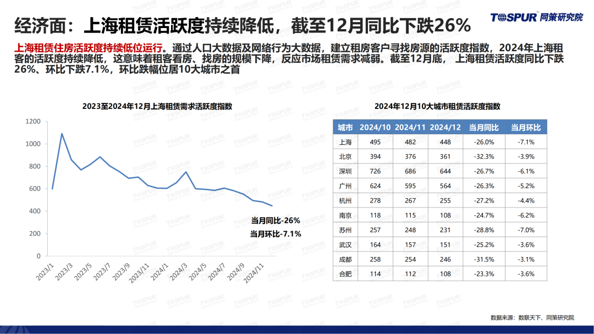Click value 595 in the 广州 row
Screen dimensions: 594x334
410,186
